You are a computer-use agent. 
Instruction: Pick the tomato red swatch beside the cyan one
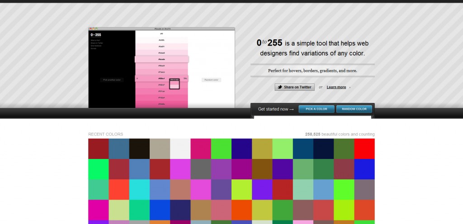click(119, 190)
